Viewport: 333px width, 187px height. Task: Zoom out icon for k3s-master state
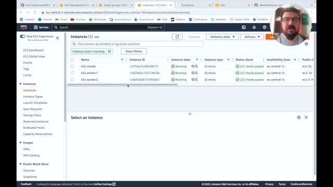click(x=196, y=66)
